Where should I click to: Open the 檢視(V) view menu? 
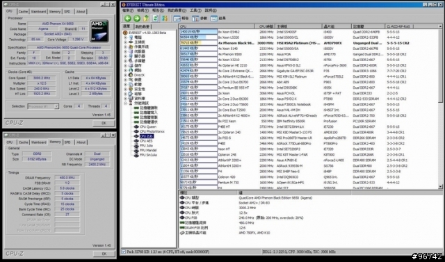[143, 10]
